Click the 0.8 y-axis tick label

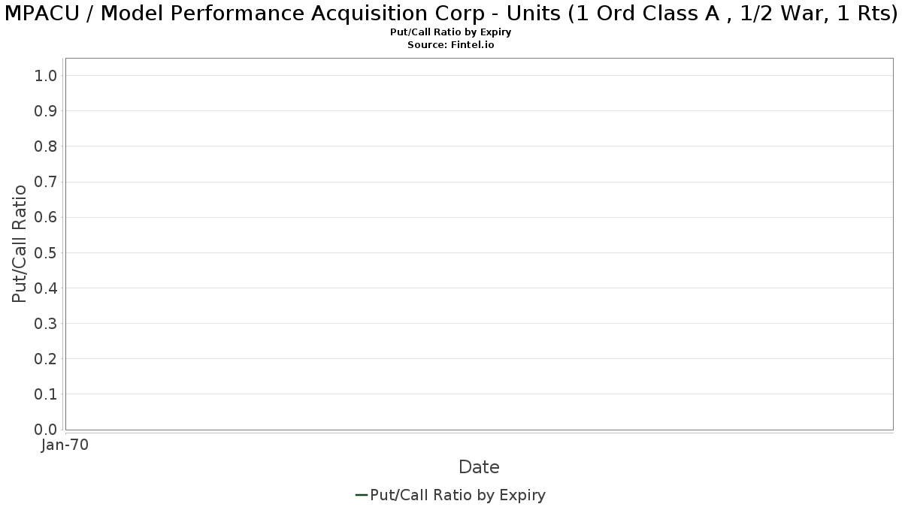pyautogui.click(x=46, y=146)
